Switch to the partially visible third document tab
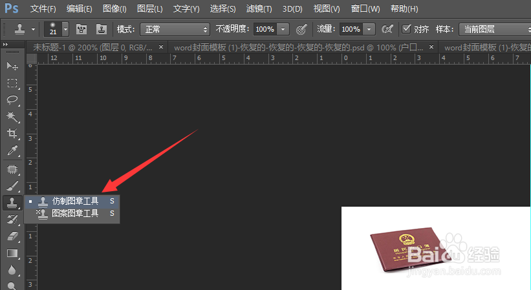 [486, 48]
